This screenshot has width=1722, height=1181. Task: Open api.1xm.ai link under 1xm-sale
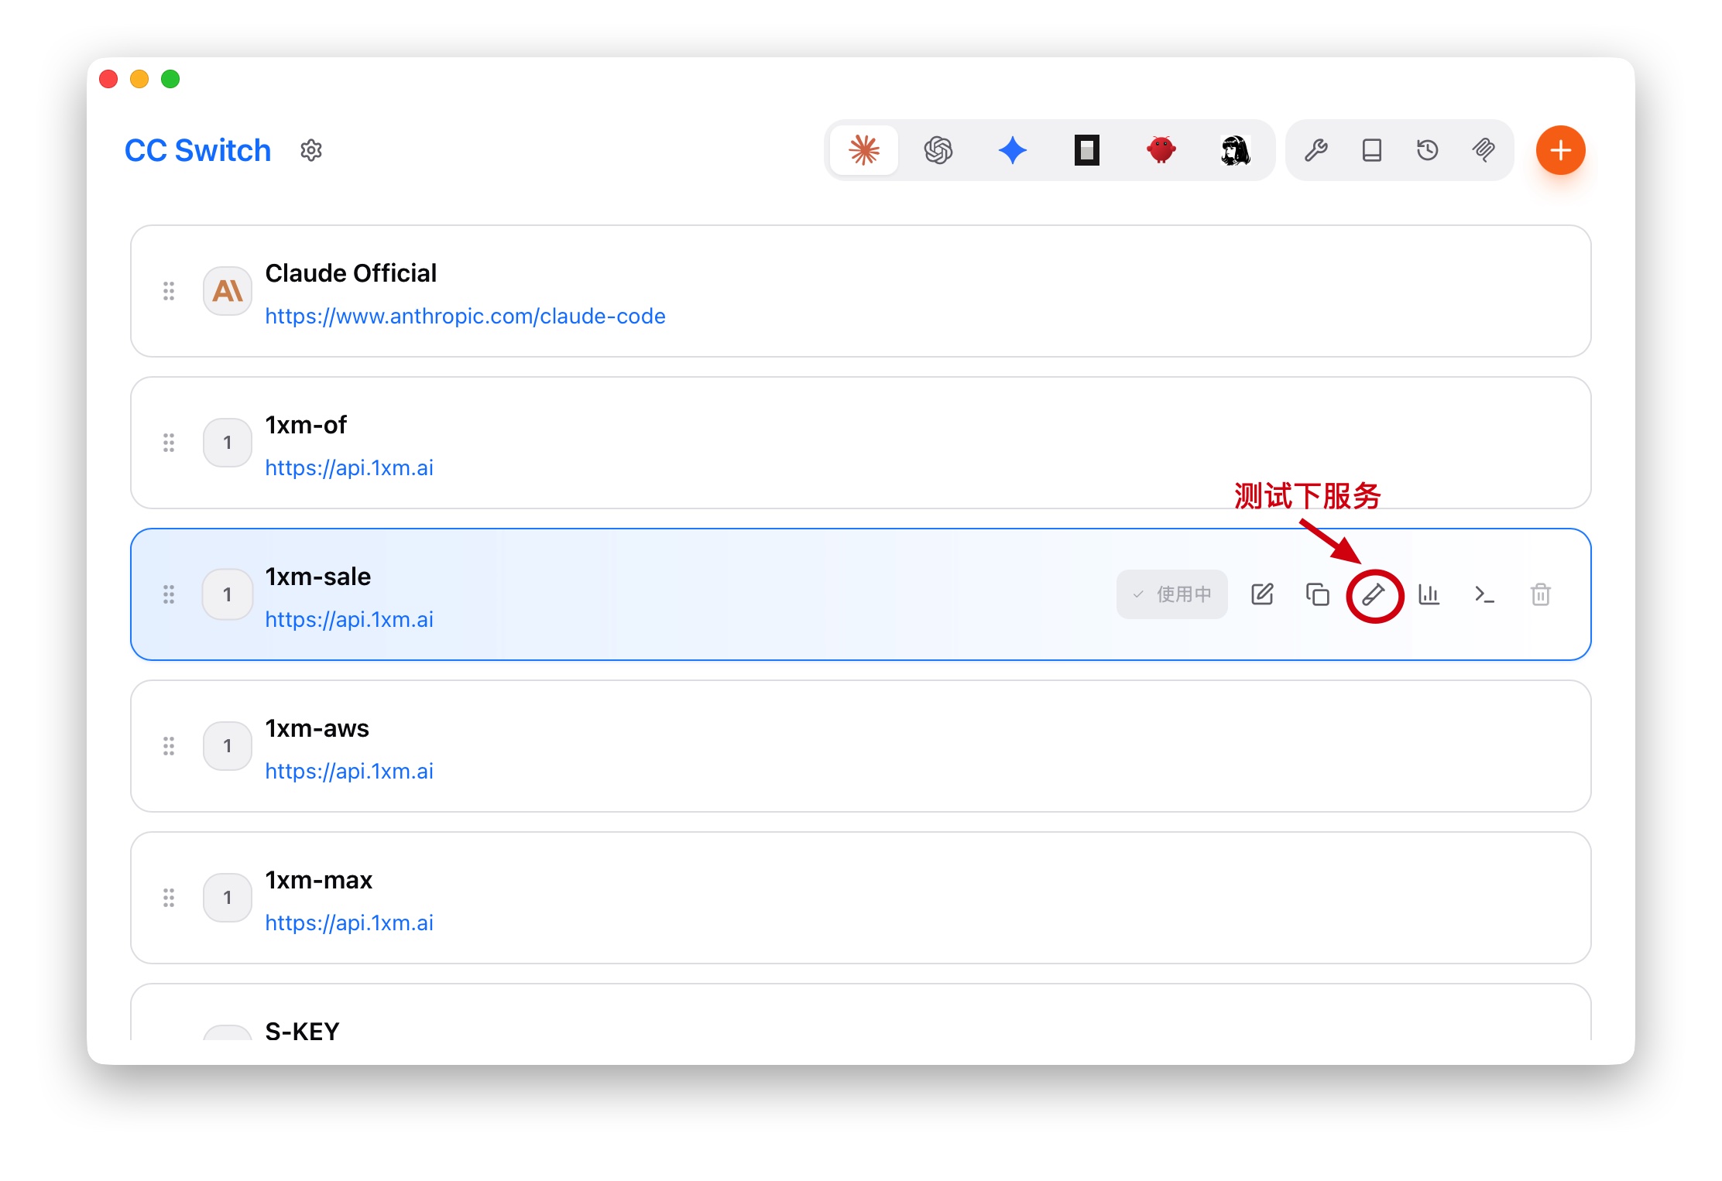(349, 619)
